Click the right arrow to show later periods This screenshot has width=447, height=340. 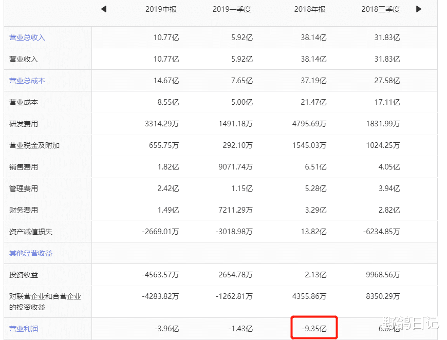pyautogui.click(x=419, y=9)
